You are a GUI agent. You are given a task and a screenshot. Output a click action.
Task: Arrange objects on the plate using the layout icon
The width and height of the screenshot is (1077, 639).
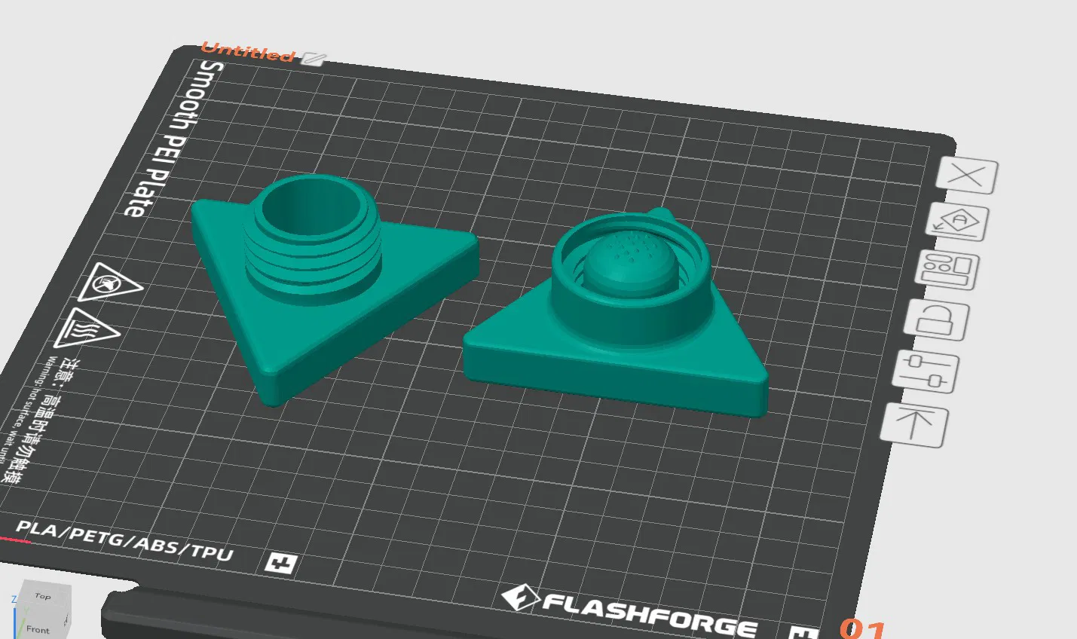(947, 270)
